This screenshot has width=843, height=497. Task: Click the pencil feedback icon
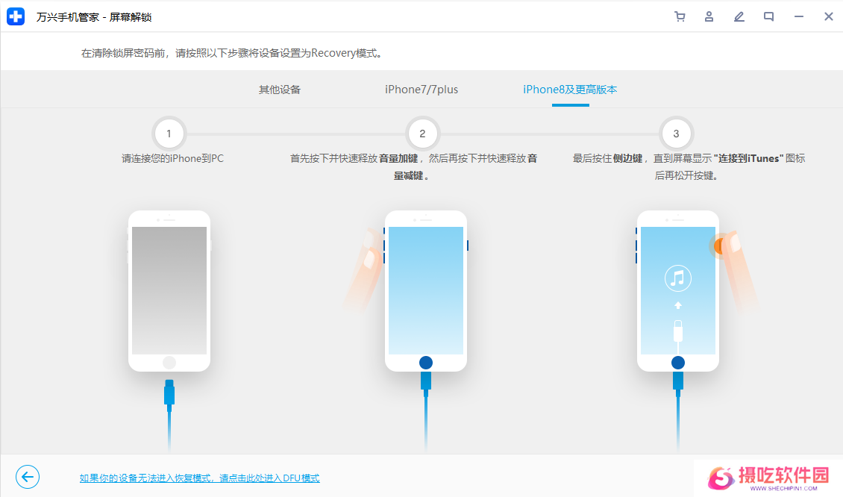point(739,16)
